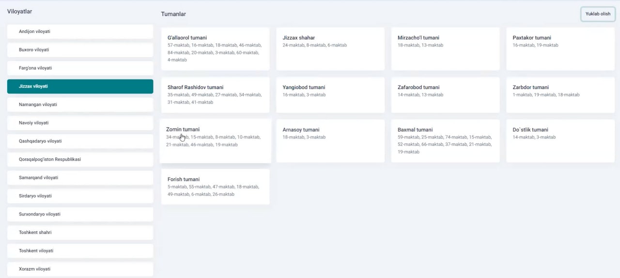Choose Samarqand viloyati region
This screenshot has height=278, width=620.
pos(80,178)
